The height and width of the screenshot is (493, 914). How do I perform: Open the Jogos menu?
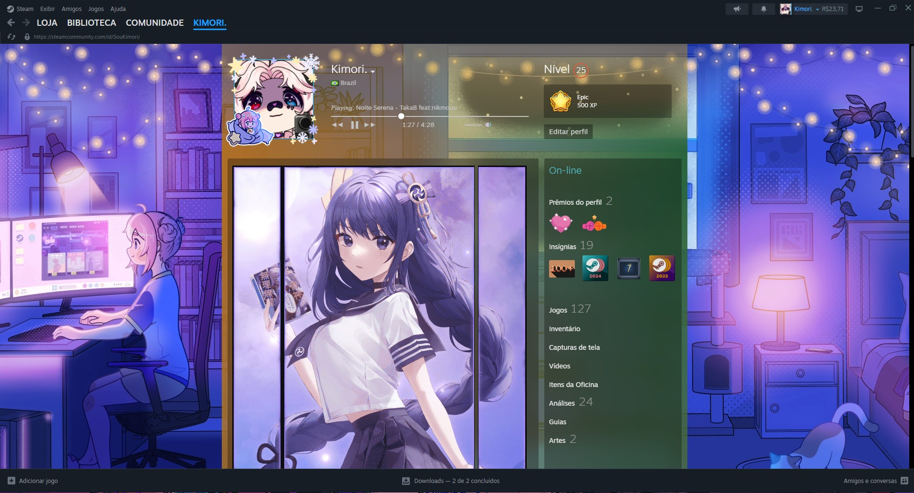pyautogui.click(x=96, y=9)
